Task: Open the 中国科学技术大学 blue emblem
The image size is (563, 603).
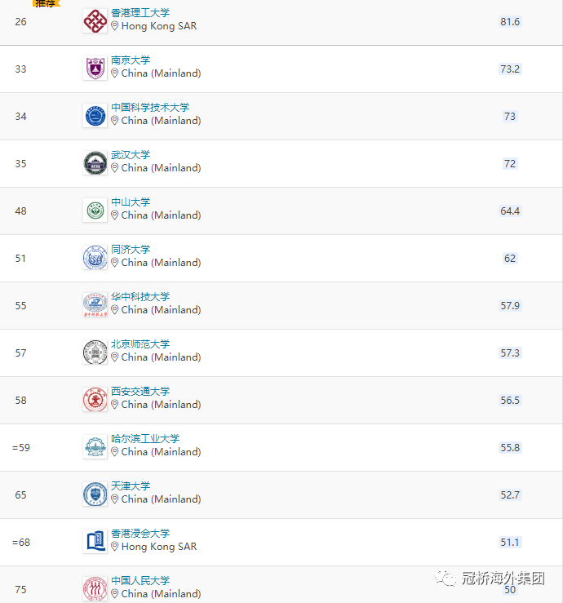Action: click(x=95, y=116)
